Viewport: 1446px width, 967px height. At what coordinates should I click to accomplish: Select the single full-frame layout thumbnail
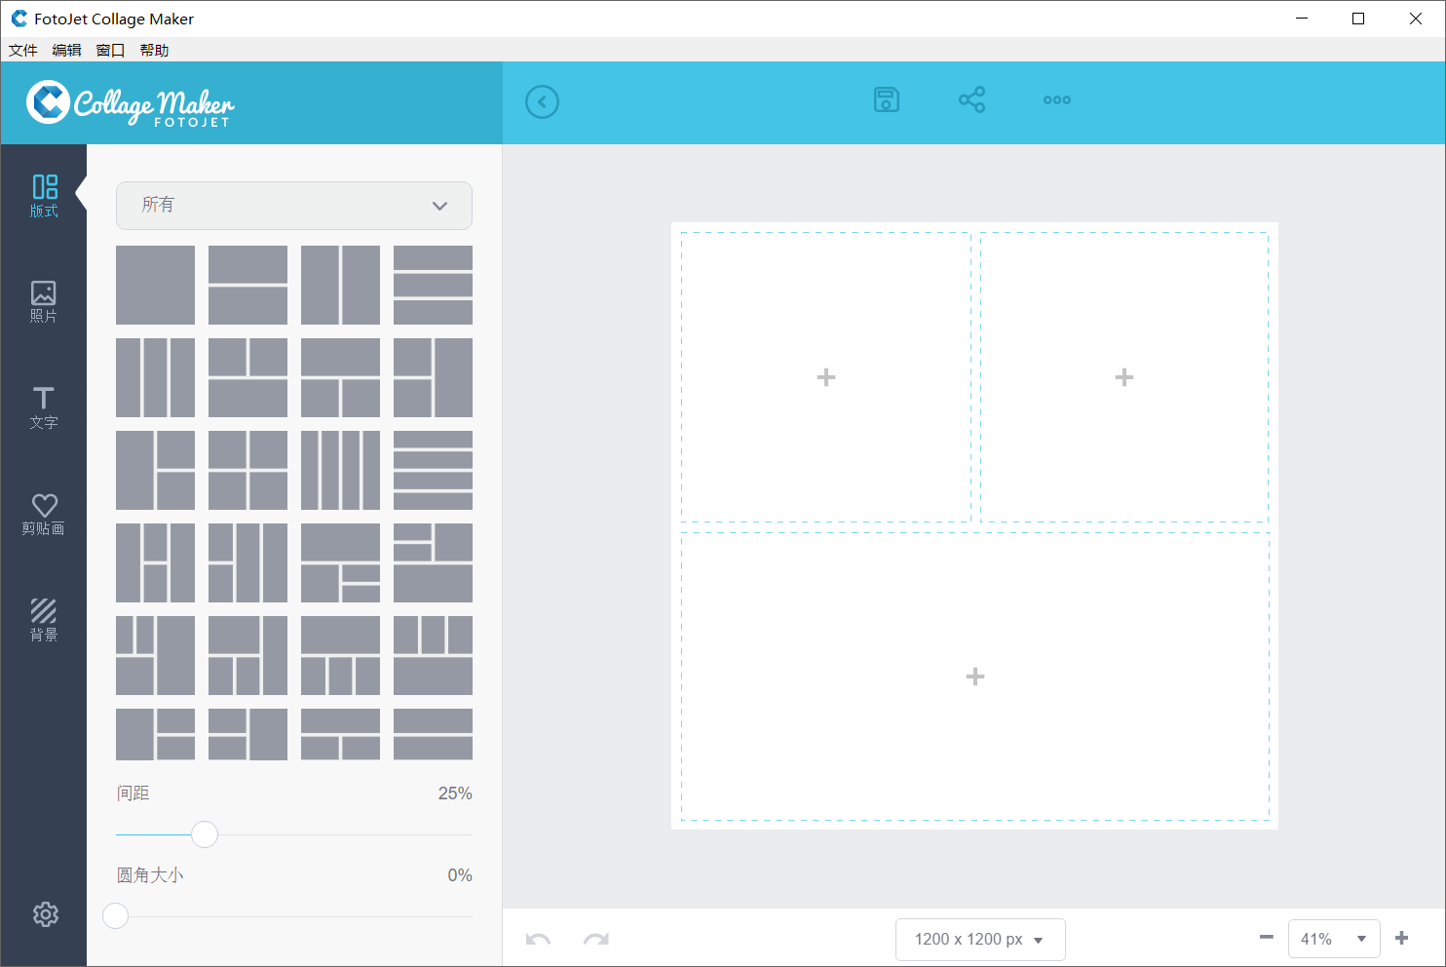(x=155, y=285)
